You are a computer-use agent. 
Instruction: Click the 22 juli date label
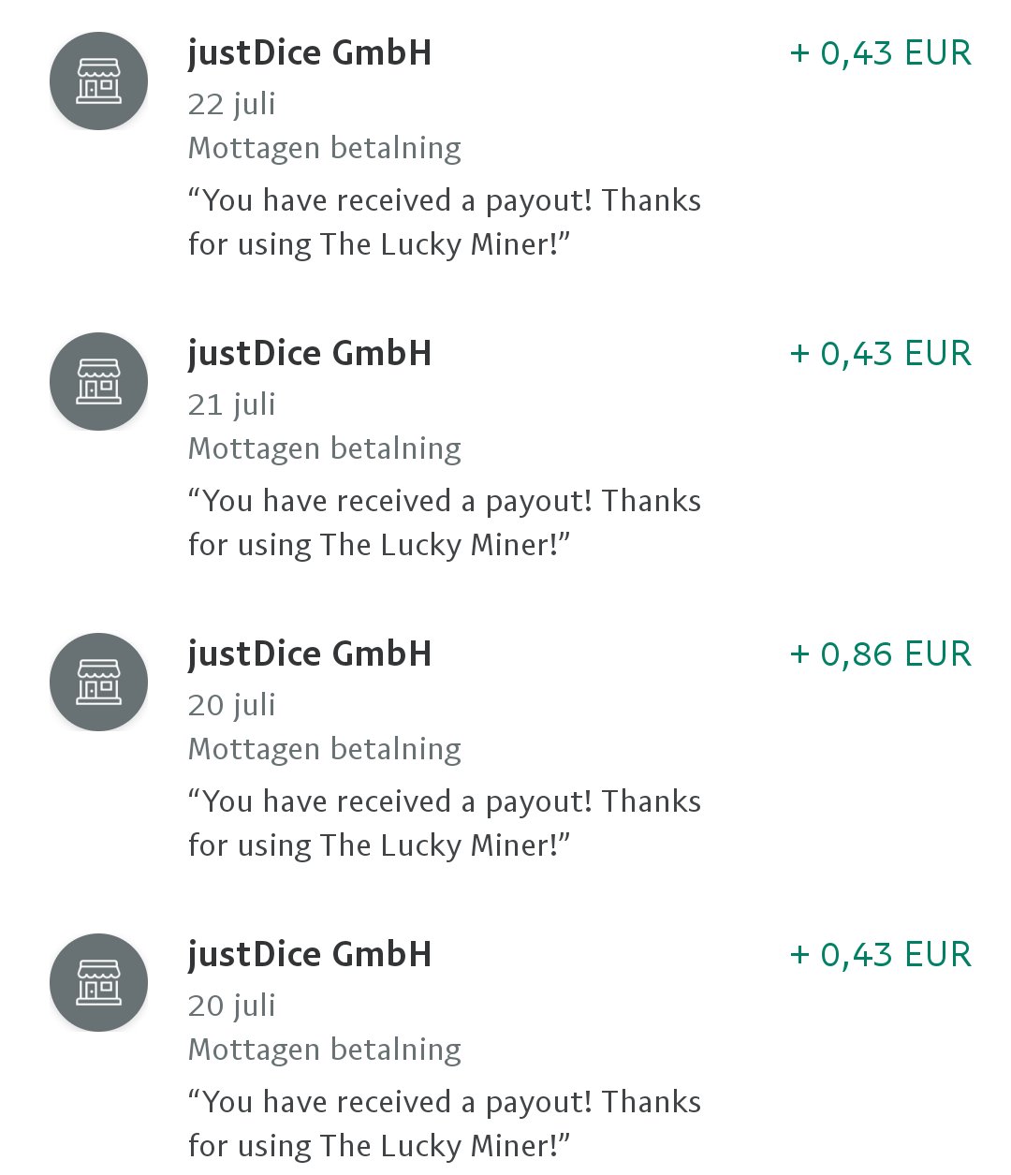coord(231,104)
